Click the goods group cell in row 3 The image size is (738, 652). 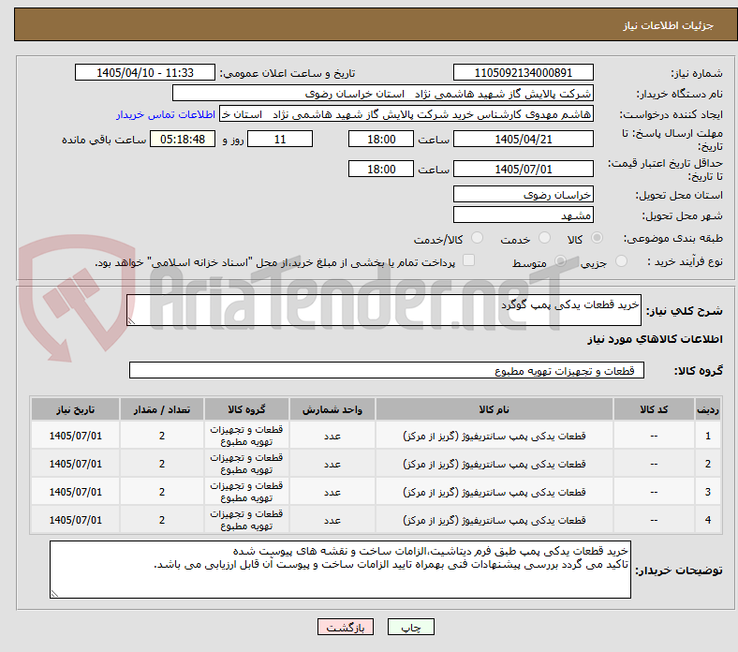pyautogui.click(x=246, y=492)
